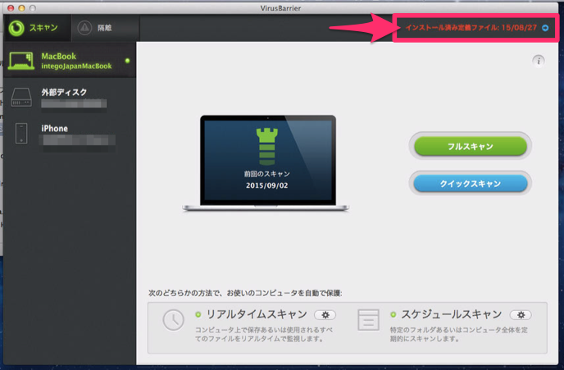
Task: Click the blue arrow next to definitions date
Action: pyautogui.click(x=545, y=28)
